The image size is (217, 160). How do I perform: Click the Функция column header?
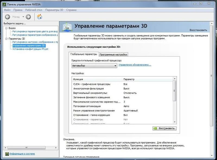click(x=97, y=79)
